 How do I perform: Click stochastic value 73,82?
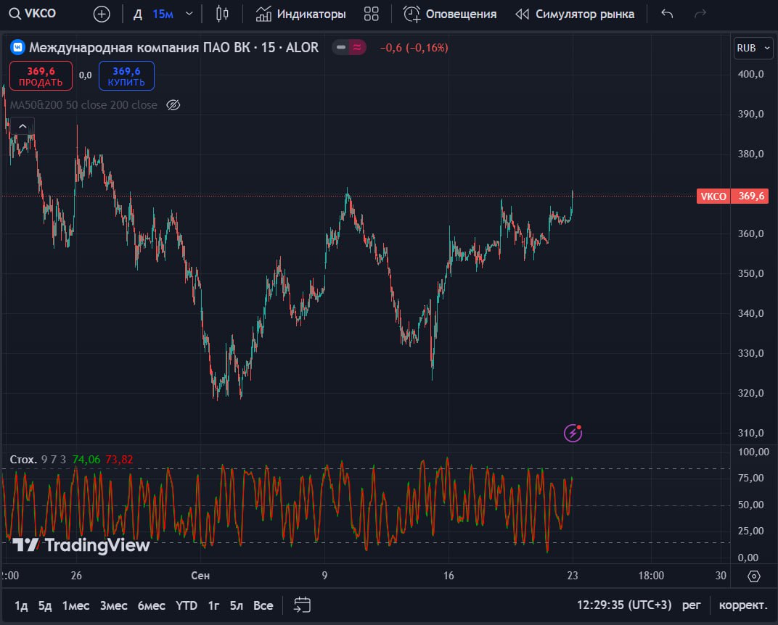tap(119, 460)
